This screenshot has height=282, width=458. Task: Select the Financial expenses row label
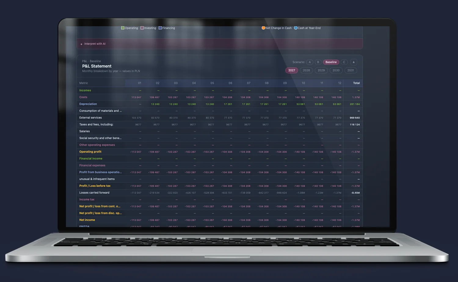[92, 165]
